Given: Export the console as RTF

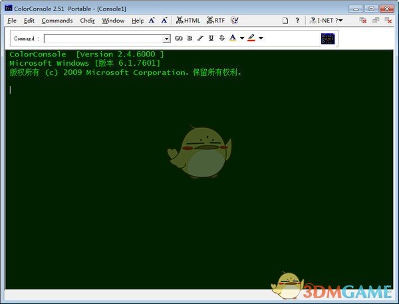Looking at the screenshot, I should pos(215,21).
